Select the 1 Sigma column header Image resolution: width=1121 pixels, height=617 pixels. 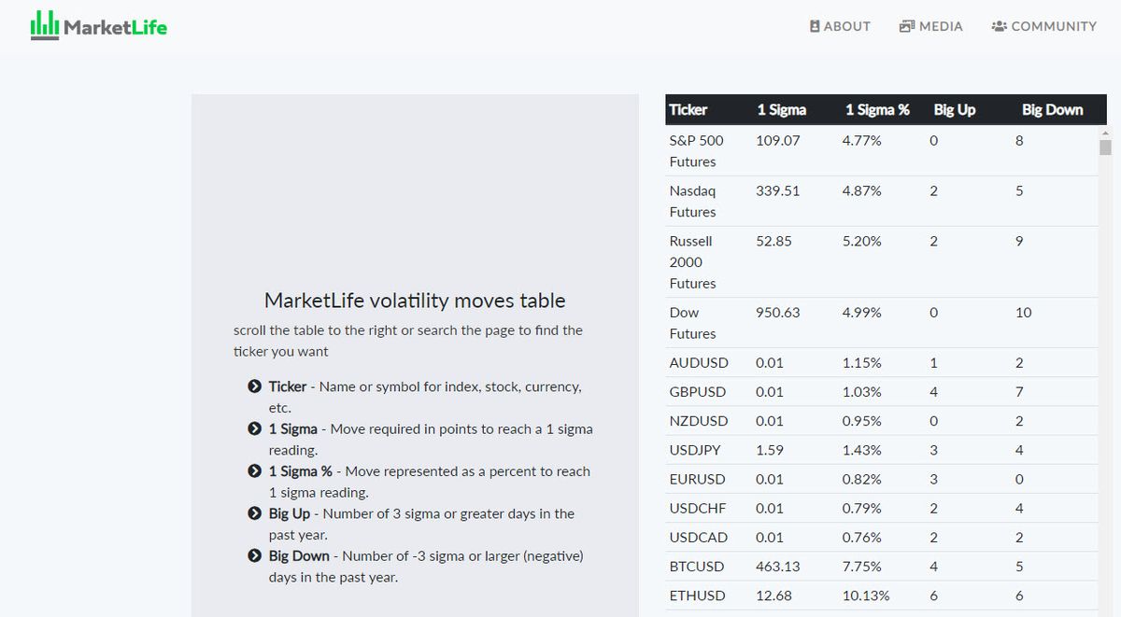click(781, 110)
